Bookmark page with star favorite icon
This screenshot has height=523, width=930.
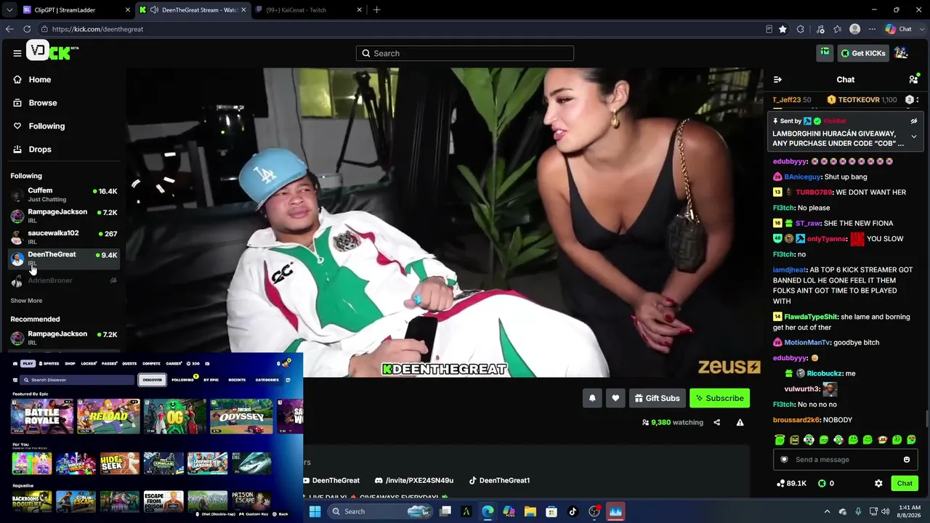point(783,29)
